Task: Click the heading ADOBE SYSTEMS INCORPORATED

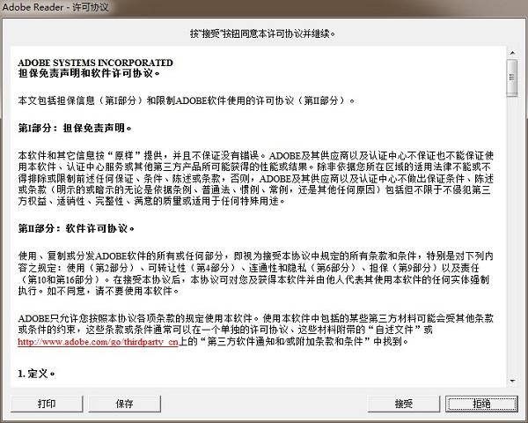Action: pos(95,63)
